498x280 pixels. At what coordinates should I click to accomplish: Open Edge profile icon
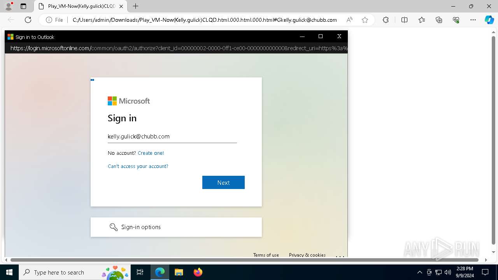pos(8,6)
